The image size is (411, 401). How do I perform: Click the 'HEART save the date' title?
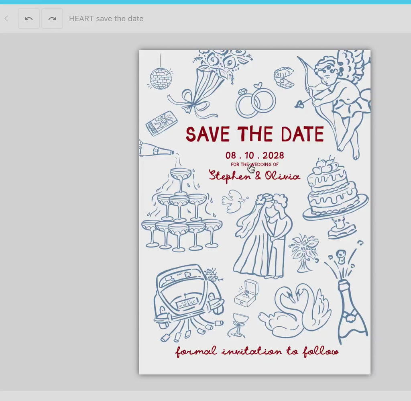click(106, 18)
